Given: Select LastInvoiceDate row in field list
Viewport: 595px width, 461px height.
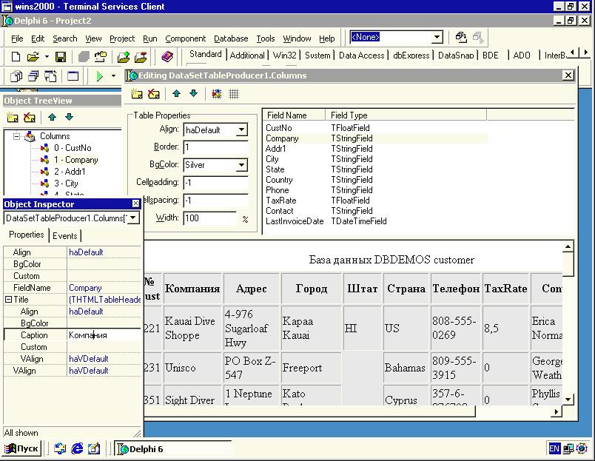Looking at the screenshot, I should [x=375, y=221].
